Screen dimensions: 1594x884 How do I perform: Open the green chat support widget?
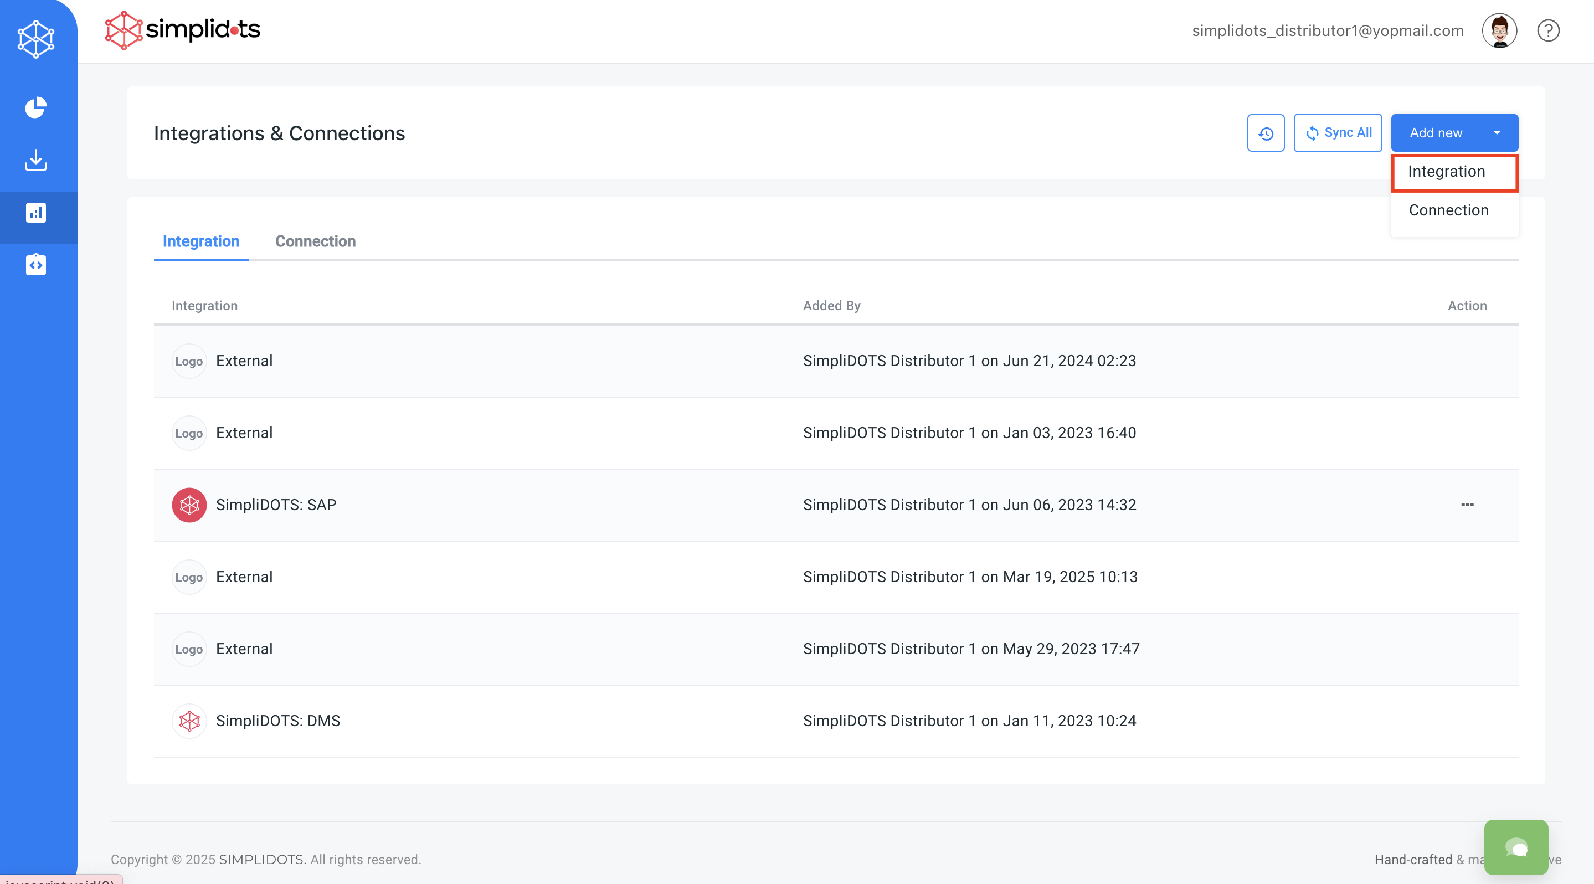click(1515, 847)
